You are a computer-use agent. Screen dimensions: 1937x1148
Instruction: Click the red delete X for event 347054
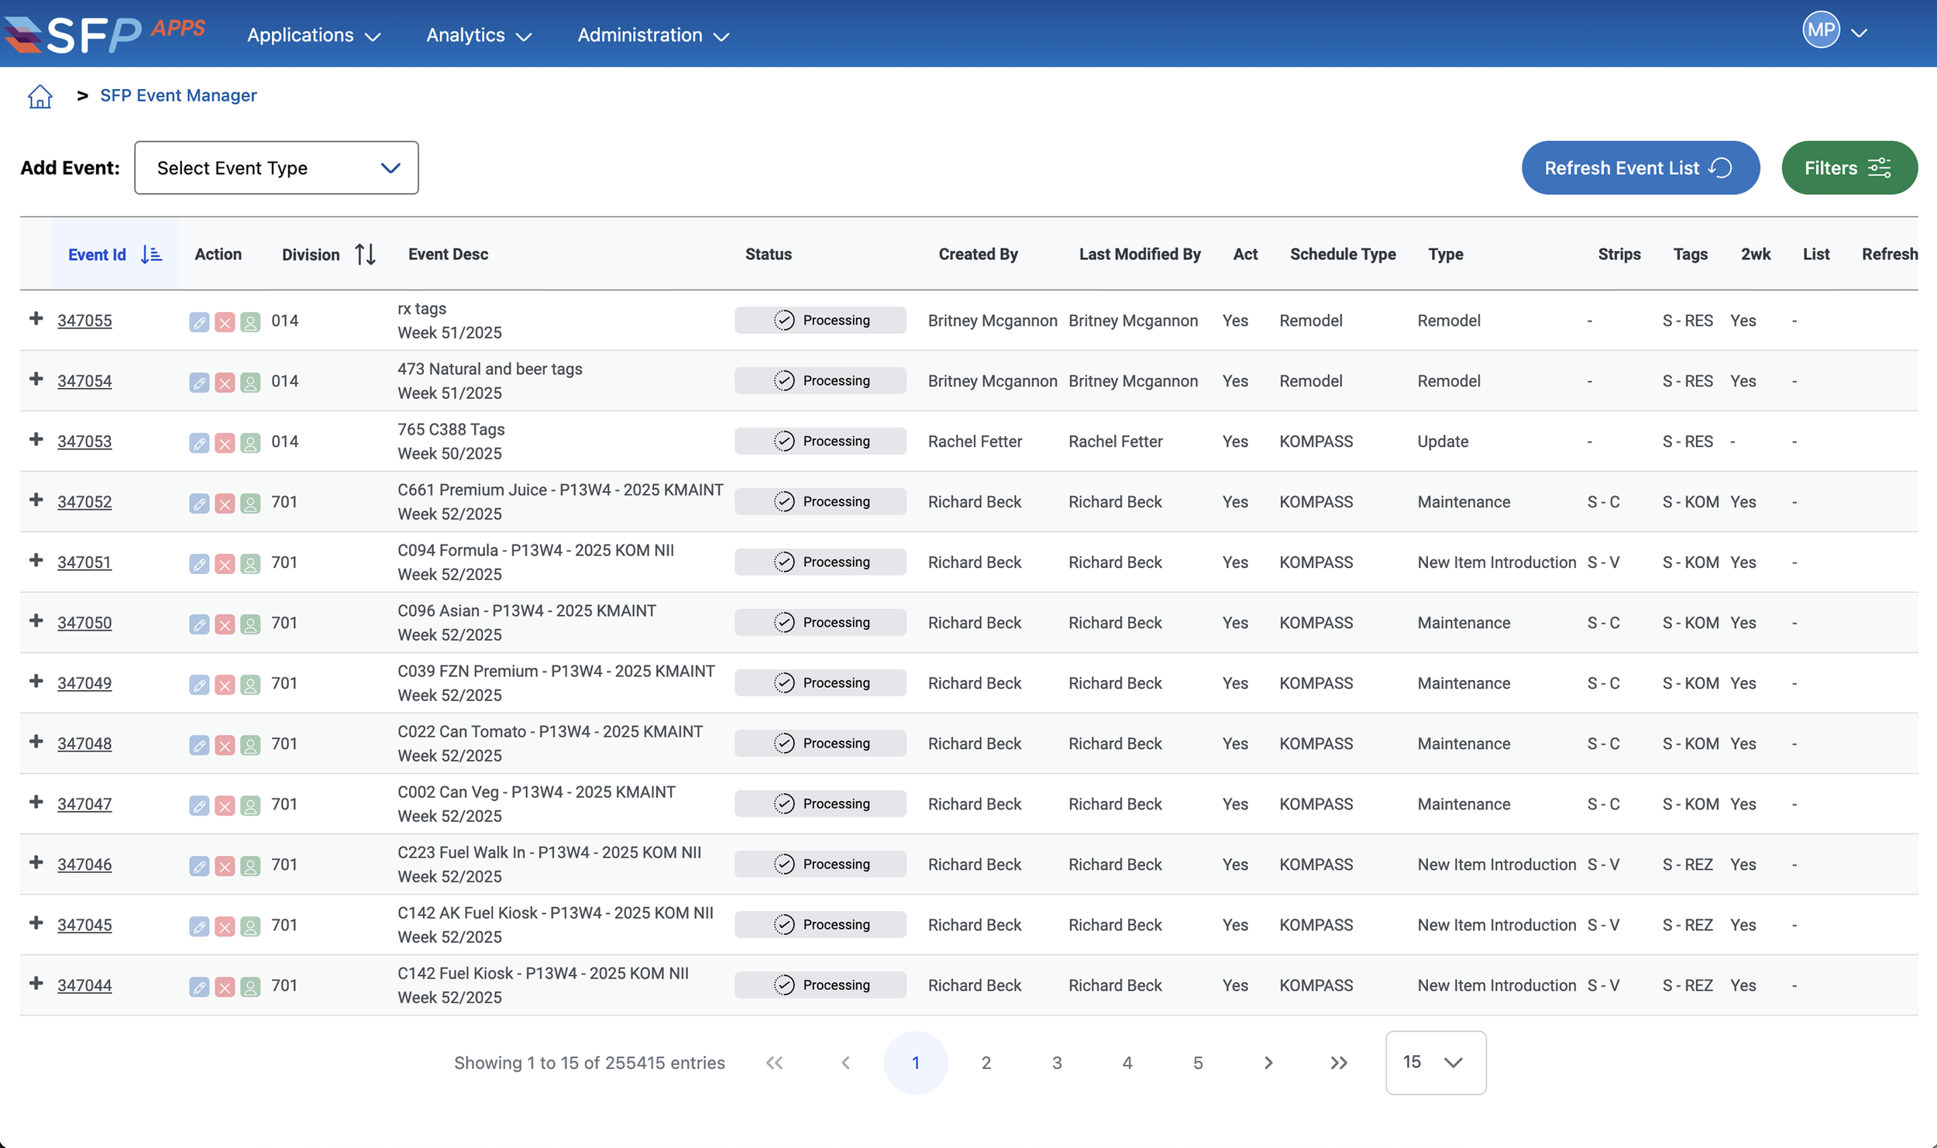pyautogui.click(x=225, y=383)
